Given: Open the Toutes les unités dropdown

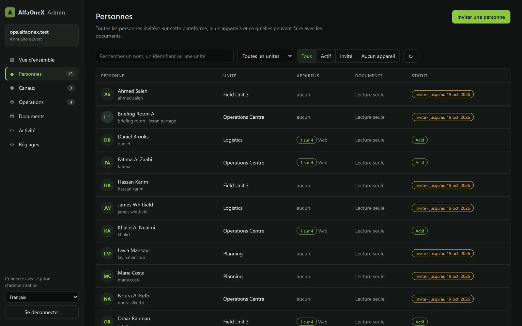Looking at the screenshot, I should [265, 56].
